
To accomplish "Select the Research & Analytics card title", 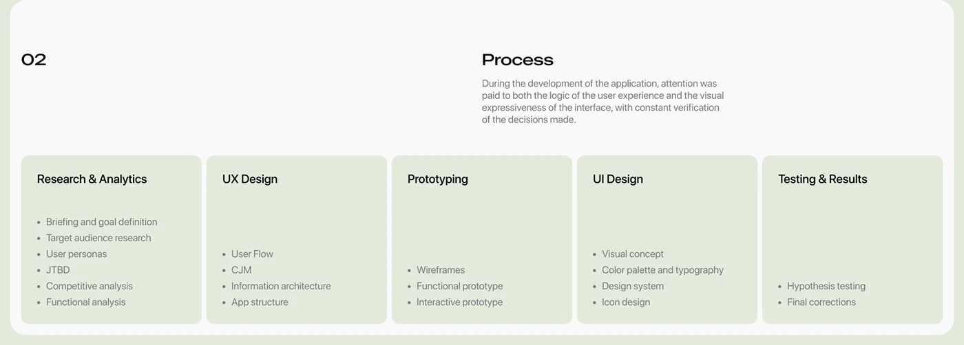I will coord(92,179).
